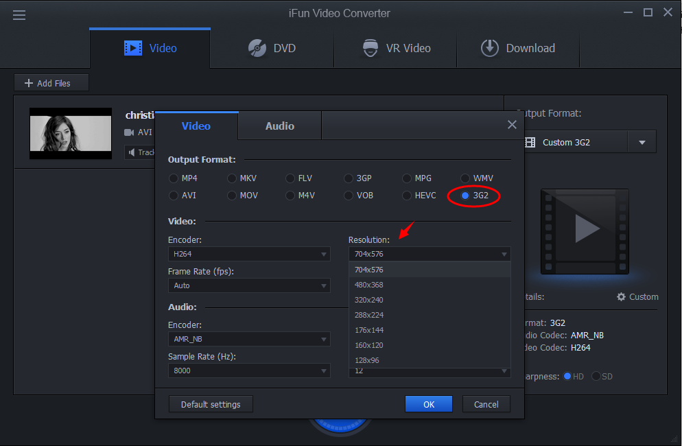Click the video thumbnail preview
The width and height of the screenshot is (682, 446).
tap(71, 133)
